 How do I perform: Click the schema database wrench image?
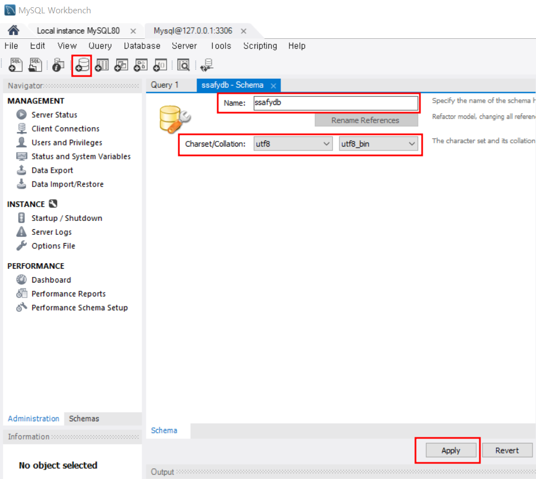(175, 119)
